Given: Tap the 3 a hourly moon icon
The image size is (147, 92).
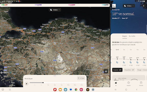Looking at the screenshot, I should coord(131,62).
